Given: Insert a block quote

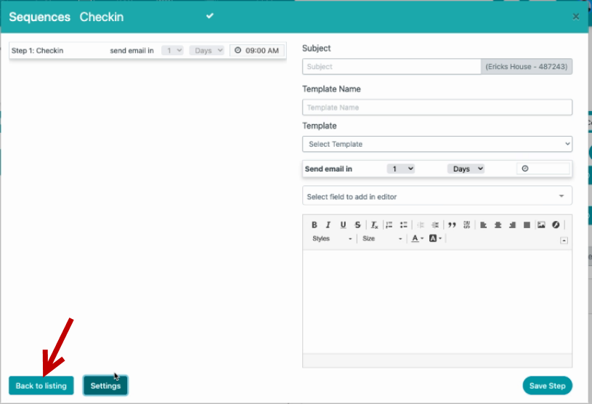Looking at the screenshot, I should point(452,225).
